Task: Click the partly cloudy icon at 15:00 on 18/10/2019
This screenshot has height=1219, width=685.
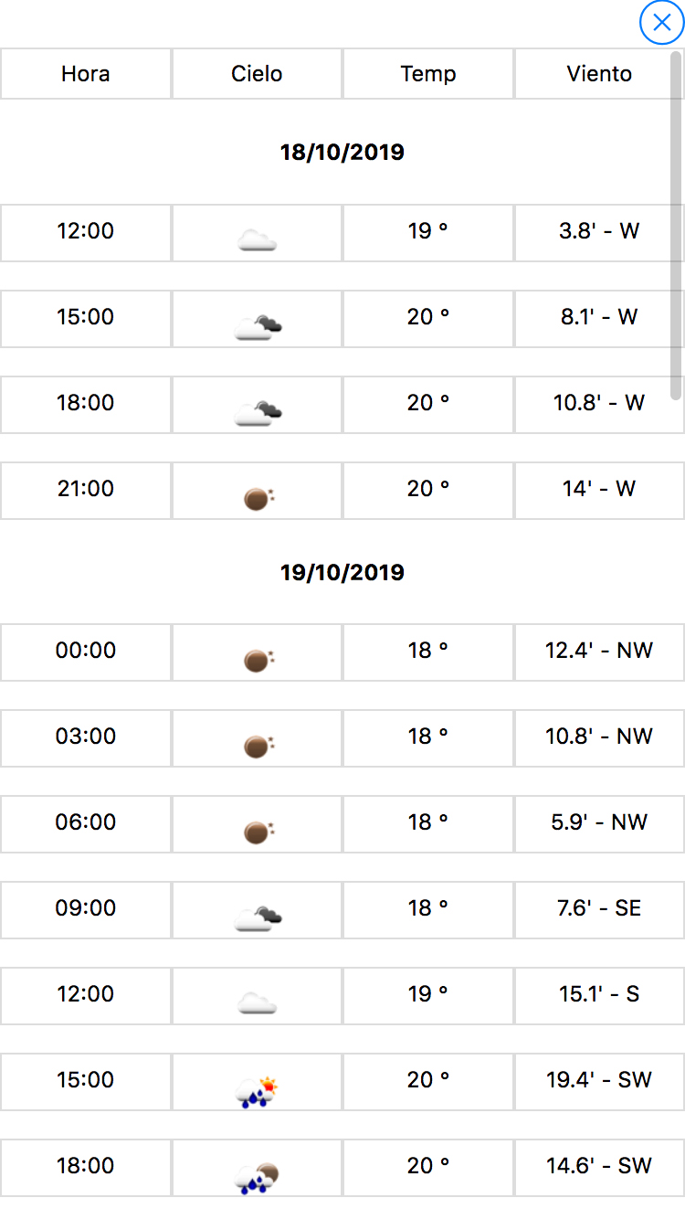Action: (258, 326)
